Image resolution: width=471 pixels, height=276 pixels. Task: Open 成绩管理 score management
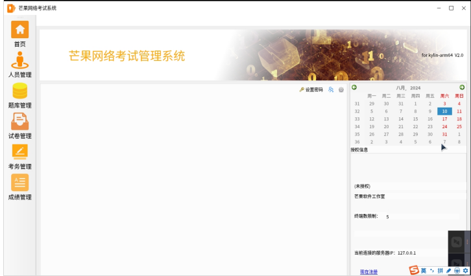(20, 183)
